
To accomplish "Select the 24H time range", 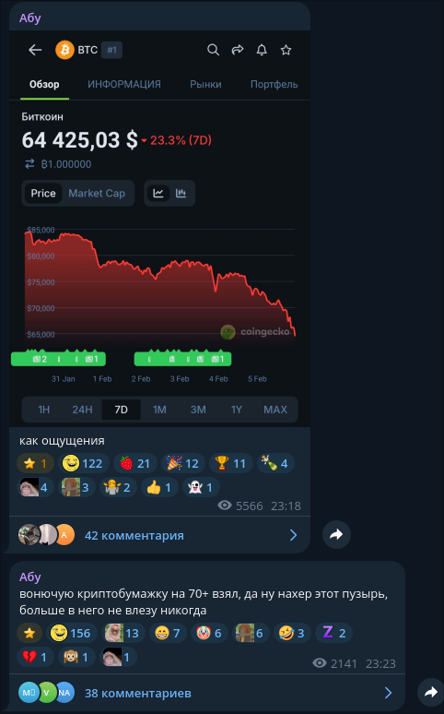I will 82,410.
